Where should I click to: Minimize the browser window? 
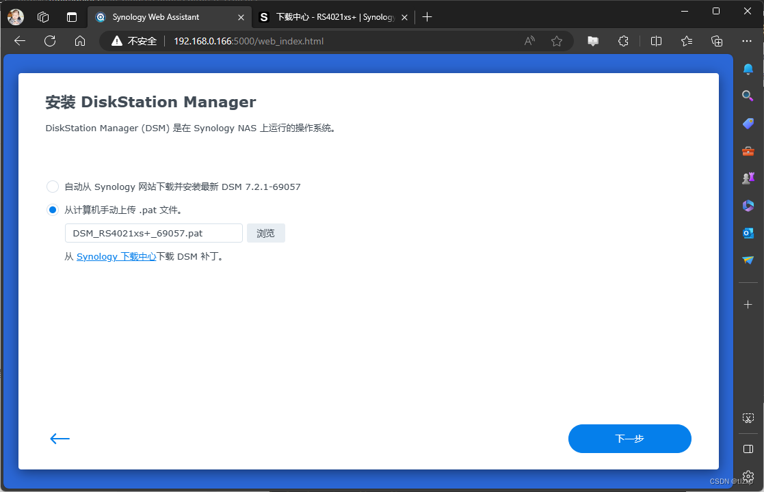pyautogui.click(x=685, y=11)
